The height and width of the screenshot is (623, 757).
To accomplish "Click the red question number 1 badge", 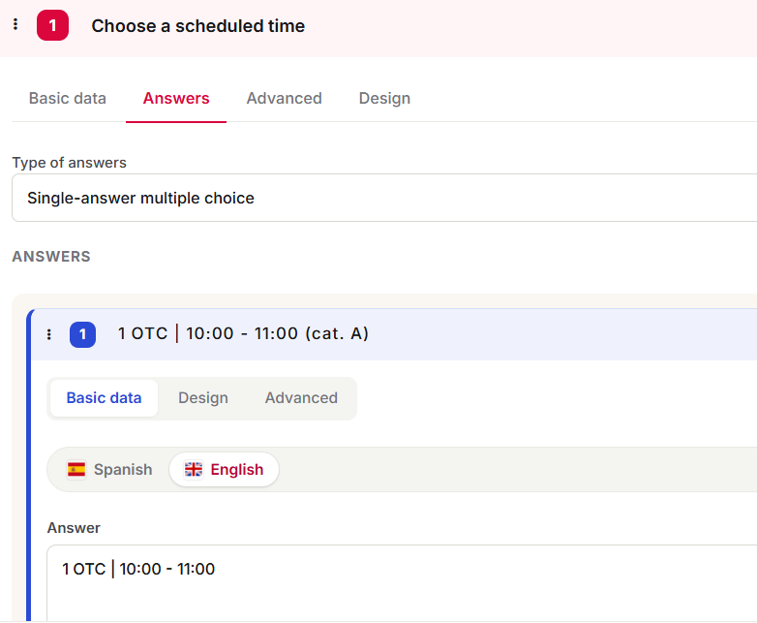I will click(52, 25).
